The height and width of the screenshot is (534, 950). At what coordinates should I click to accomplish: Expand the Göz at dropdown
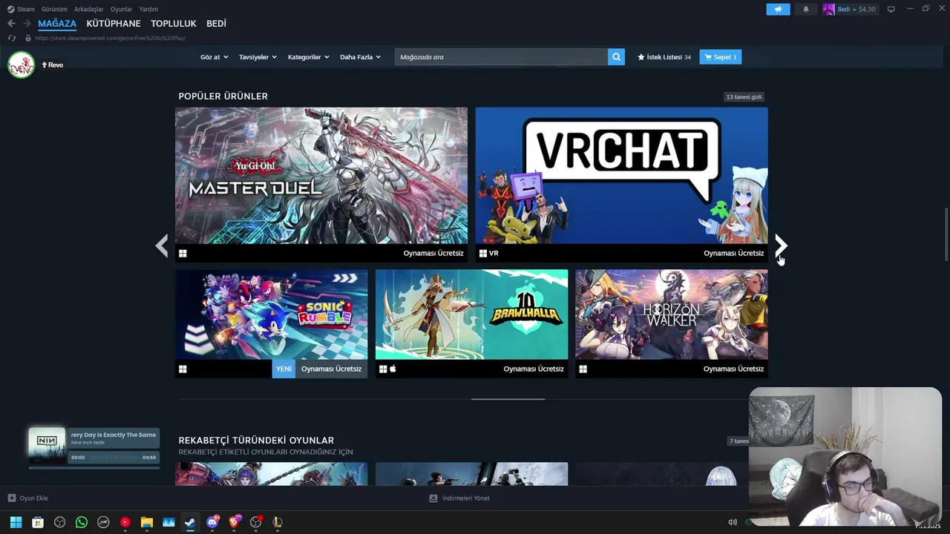214,57
